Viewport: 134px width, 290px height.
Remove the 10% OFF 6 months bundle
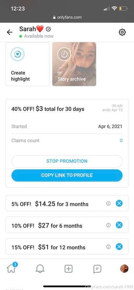(x=119, y=225)
